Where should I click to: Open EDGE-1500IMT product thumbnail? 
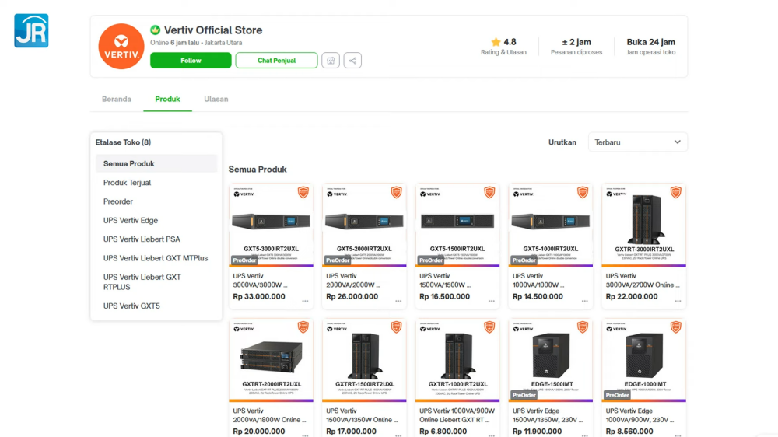pyautogui.click(x=551, y=360)
